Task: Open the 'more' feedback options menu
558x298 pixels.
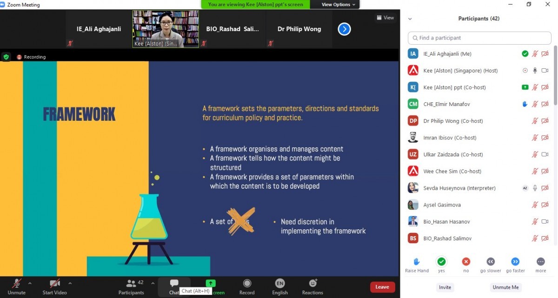Action: tap(540, 262)
